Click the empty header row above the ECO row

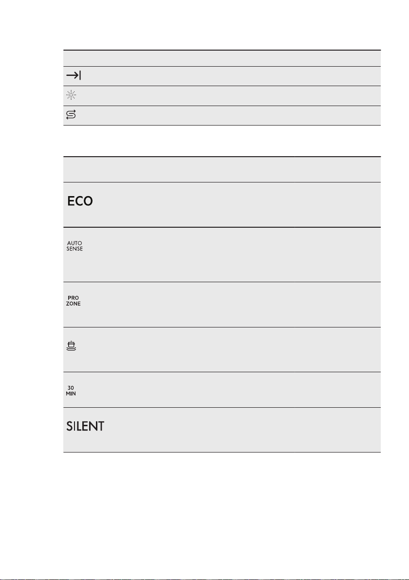coord(222,169)
